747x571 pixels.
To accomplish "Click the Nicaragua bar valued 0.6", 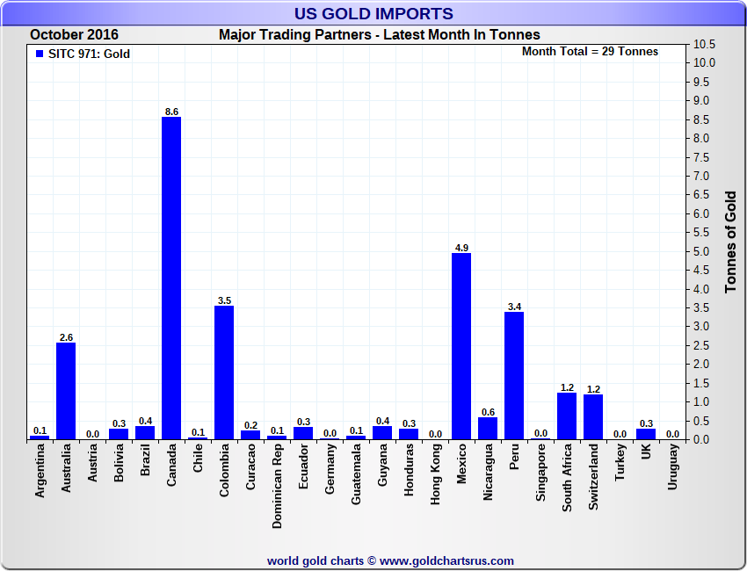I will point(488,429).
